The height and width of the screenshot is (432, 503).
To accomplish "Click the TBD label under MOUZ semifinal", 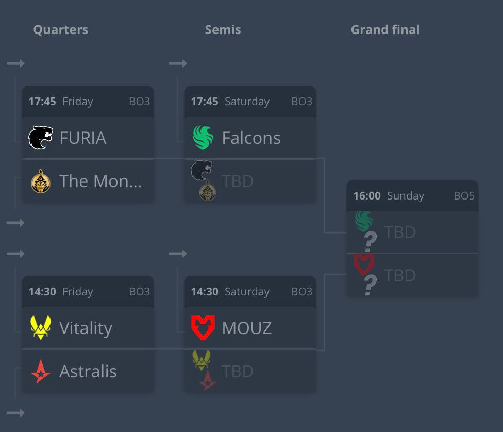I will point(237,371).
